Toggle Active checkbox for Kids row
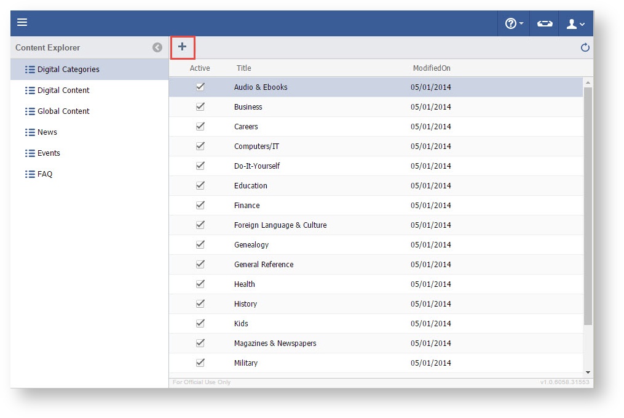This screenshot has height=418, width=624. click(x=200, y=323)
